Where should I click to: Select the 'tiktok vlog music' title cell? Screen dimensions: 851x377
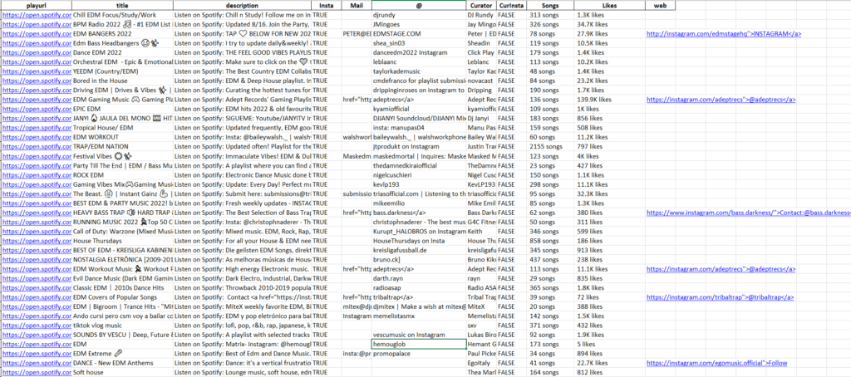pyautogui.click(x=122, y=325)
